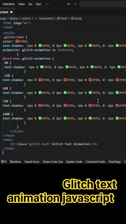Viewport: 126px width, 224px height.
Task: Click the cube icon before html breadcrumb
Action: [58, 18]
